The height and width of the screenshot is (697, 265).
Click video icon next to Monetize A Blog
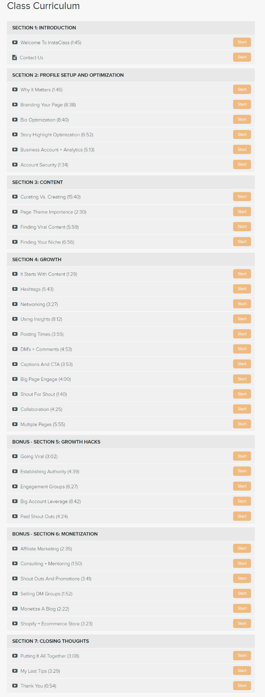point(15,608)
